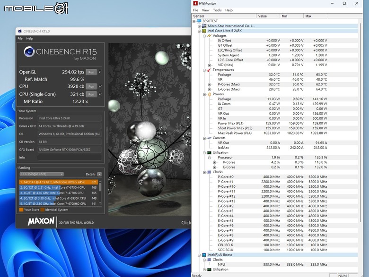Open the View menu in HWMonitor
Viewport: 369px width, 277px height.
(205, 10)
